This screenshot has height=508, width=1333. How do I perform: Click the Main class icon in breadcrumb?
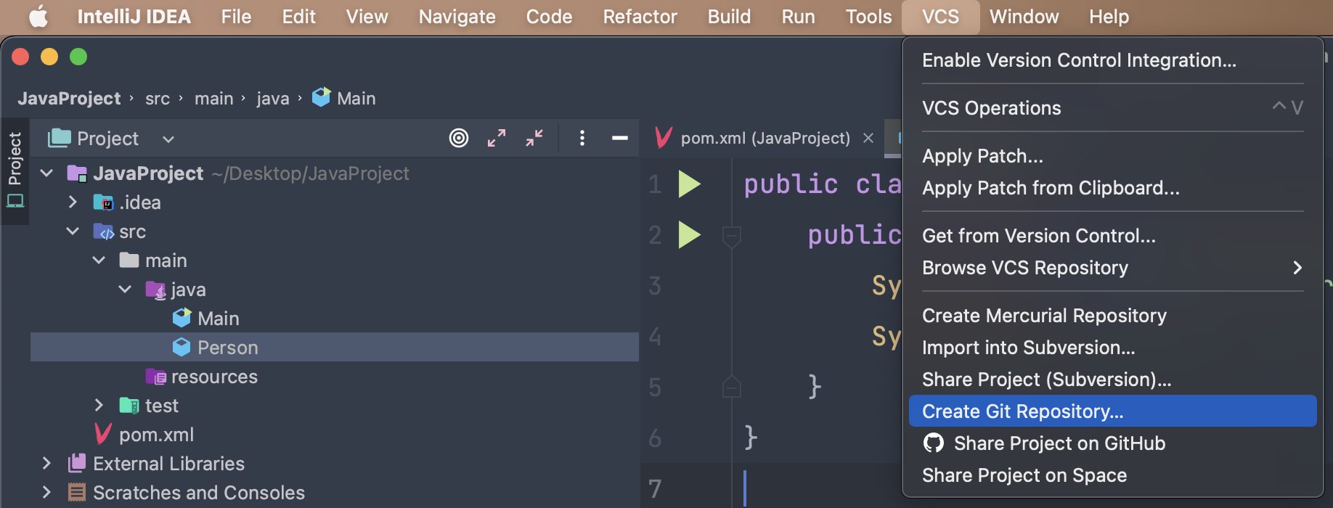tap(321, 97)
